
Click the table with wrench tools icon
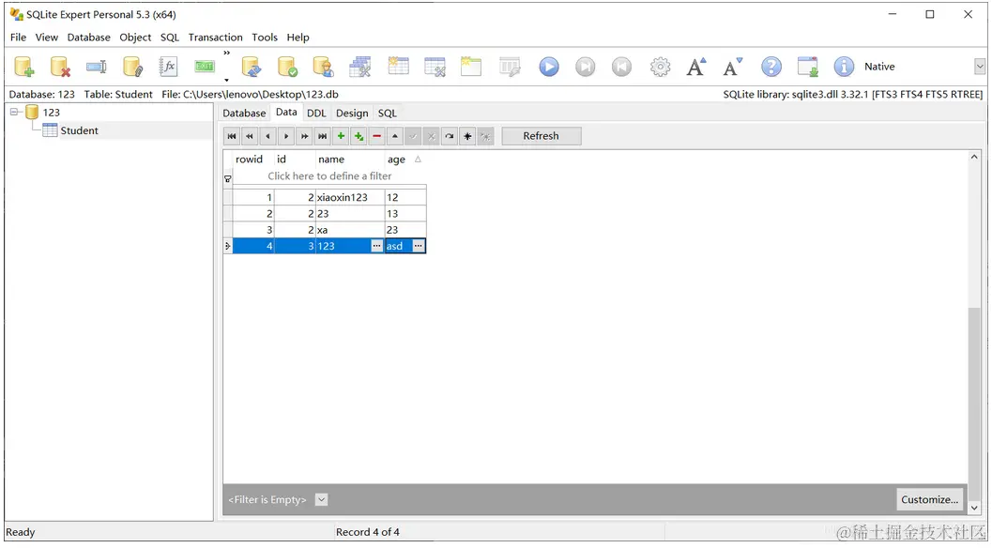tap(435, 67)
